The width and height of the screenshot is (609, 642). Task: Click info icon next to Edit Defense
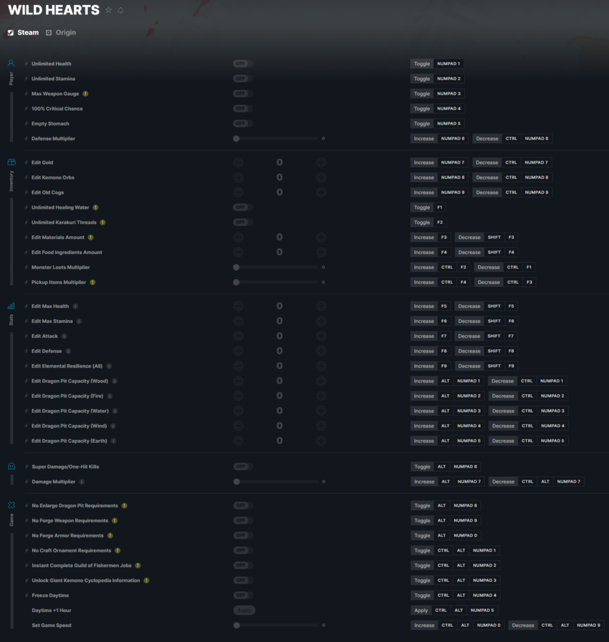tap(68, 351)
